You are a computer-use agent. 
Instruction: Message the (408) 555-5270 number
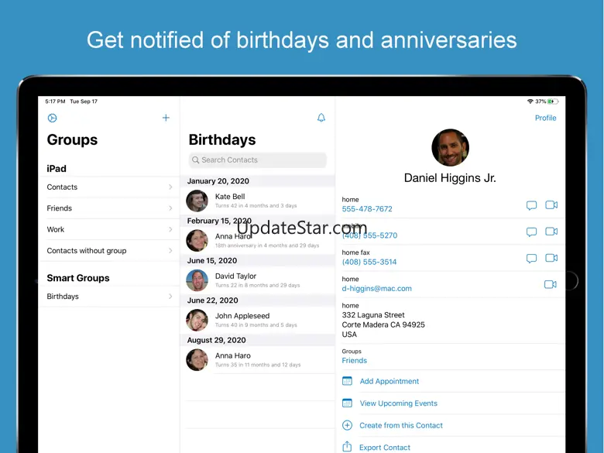point(531,232)
